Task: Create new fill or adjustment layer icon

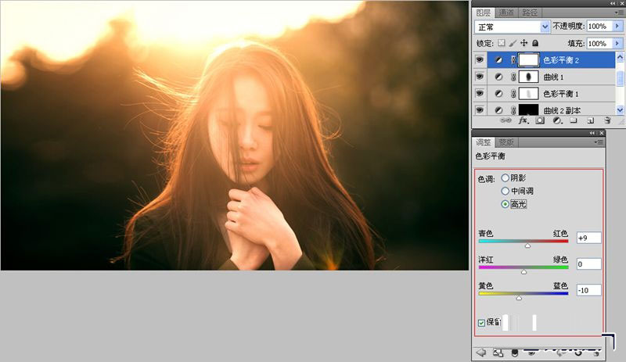Action: coord(556,120)
